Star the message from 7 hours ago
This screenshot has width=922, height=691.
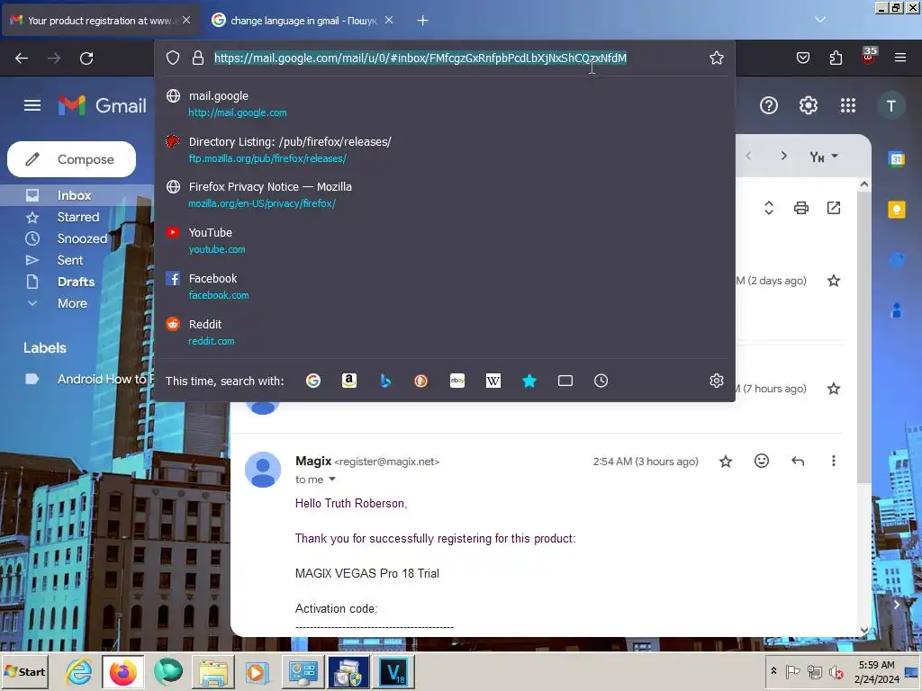click(833, 389)
